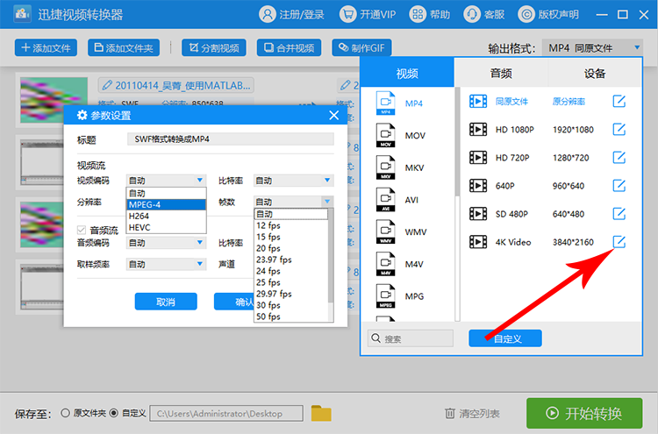Choose HEVC in the codec list
This screenshot has width=658, height=434.
click(166, 227)
